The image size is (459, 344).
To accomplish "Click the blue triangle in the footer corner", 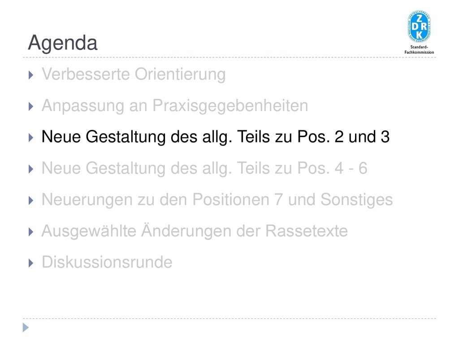I will [26, 327].
